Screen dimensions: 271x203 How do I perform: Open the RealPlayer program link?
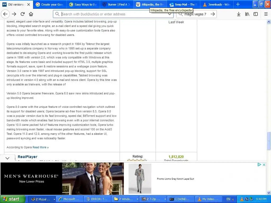click(x=28, y=157)
